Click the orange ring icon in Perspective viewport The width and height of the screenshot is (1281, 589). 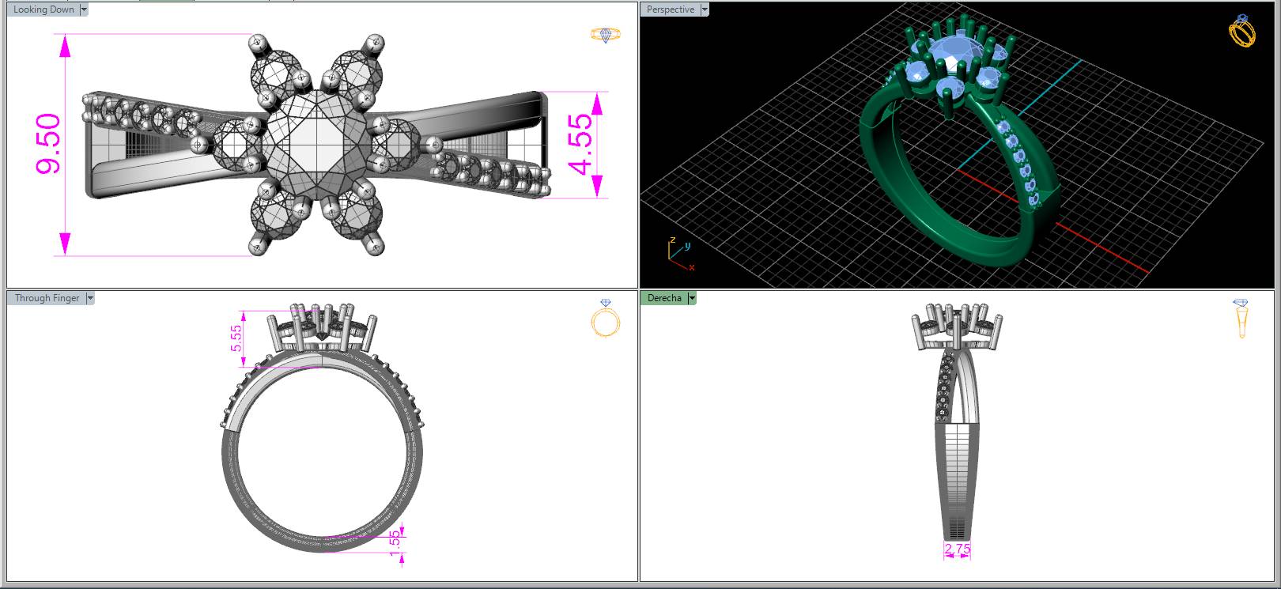pos(1242,31)
